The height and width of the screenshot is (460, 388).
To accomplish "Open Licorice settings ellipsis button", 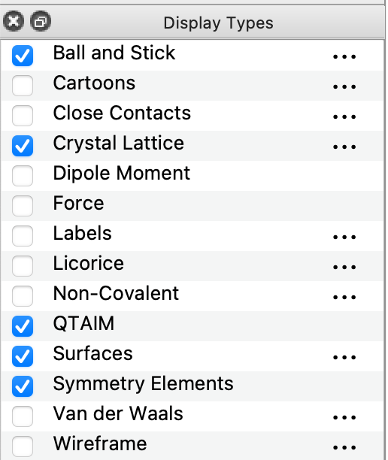I will (344, 267).
